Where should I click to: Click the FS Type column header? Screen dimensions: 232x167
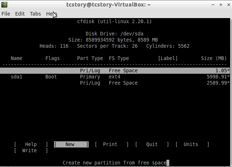click(x=119, y=58)
